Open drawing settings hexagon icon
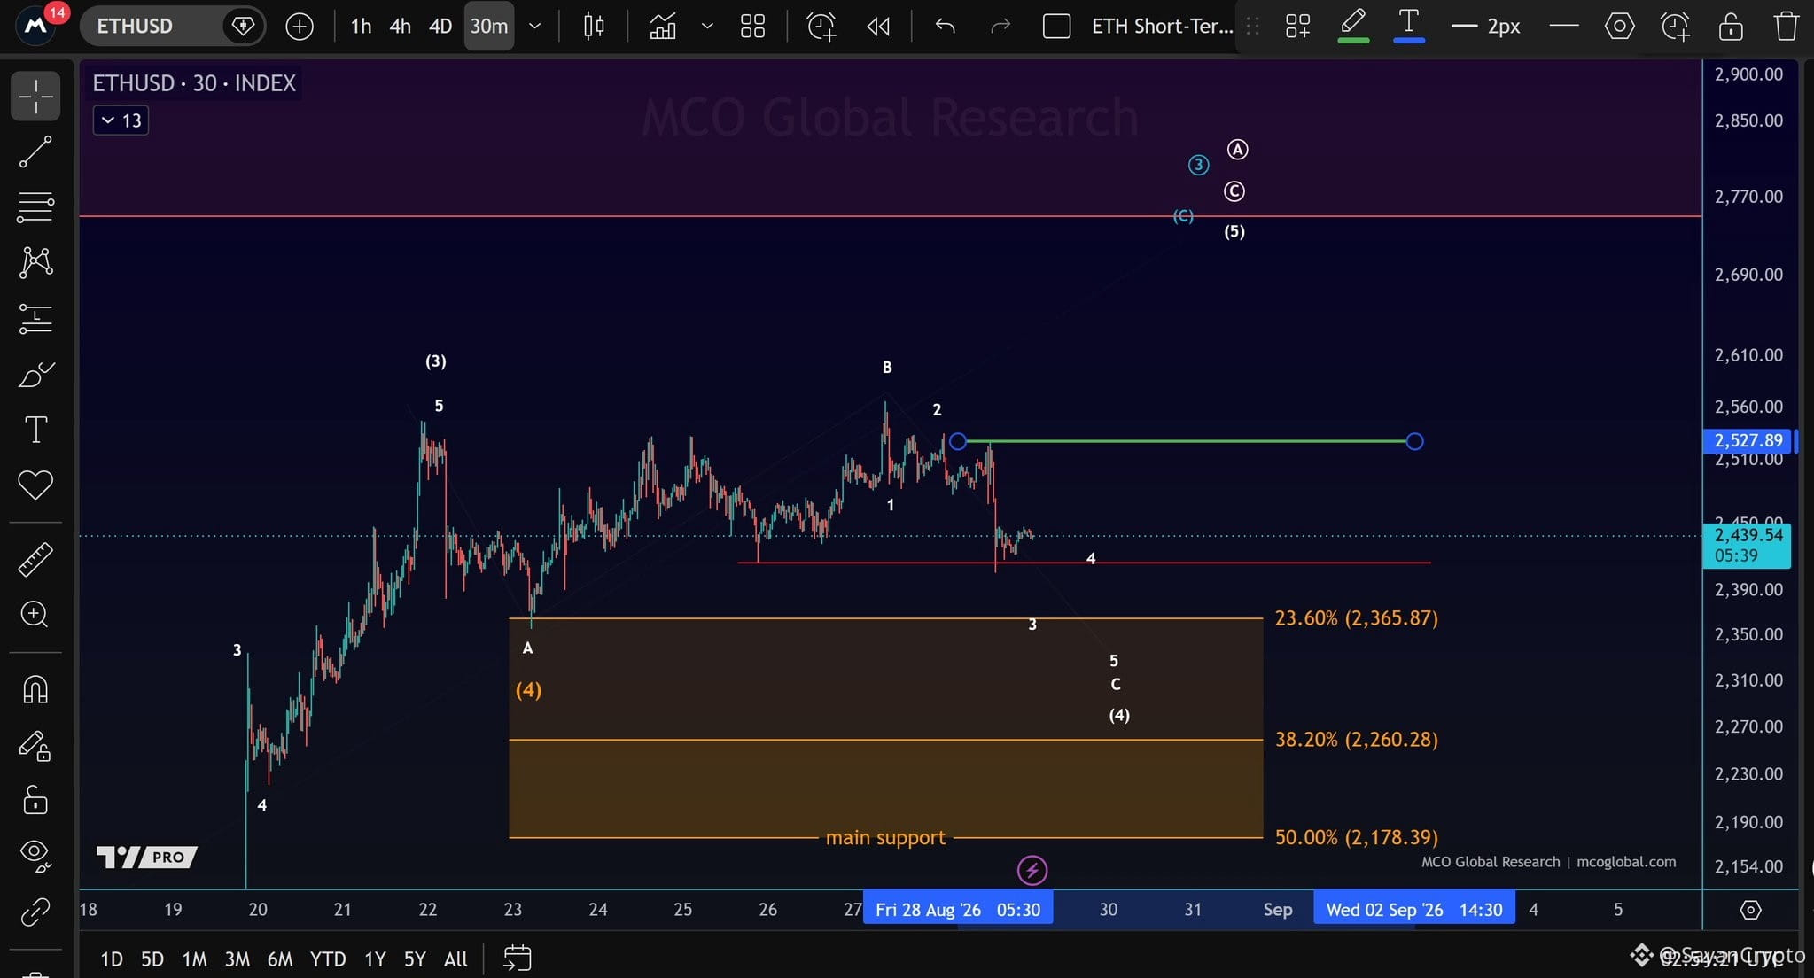 (x=1619, y=27)
